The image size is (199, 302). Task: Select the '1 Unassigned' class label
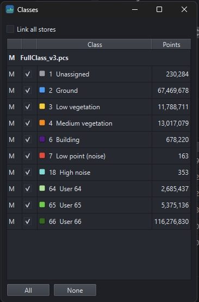coord(69,74)
